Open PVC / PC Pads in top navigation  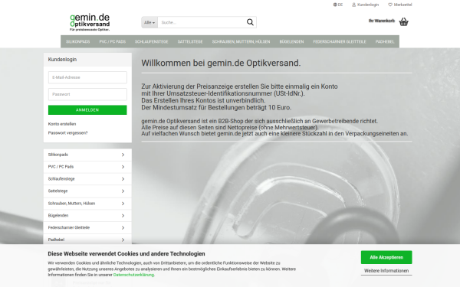[113, 41]
